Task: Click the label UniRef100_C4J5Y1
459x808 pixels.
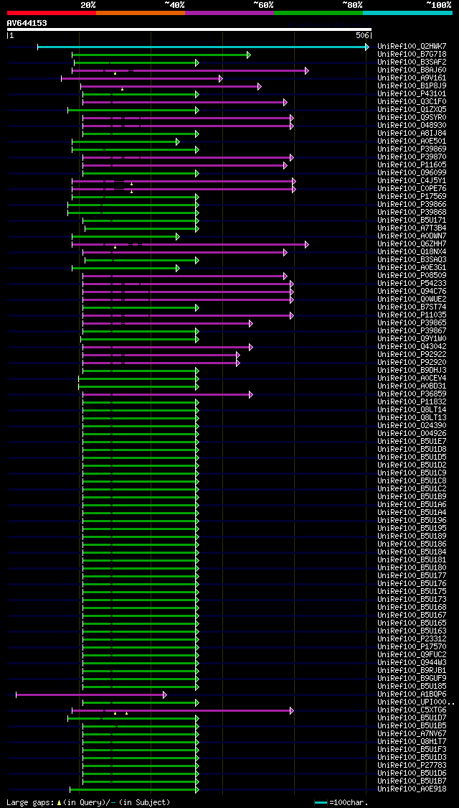Action: (412, 181)
